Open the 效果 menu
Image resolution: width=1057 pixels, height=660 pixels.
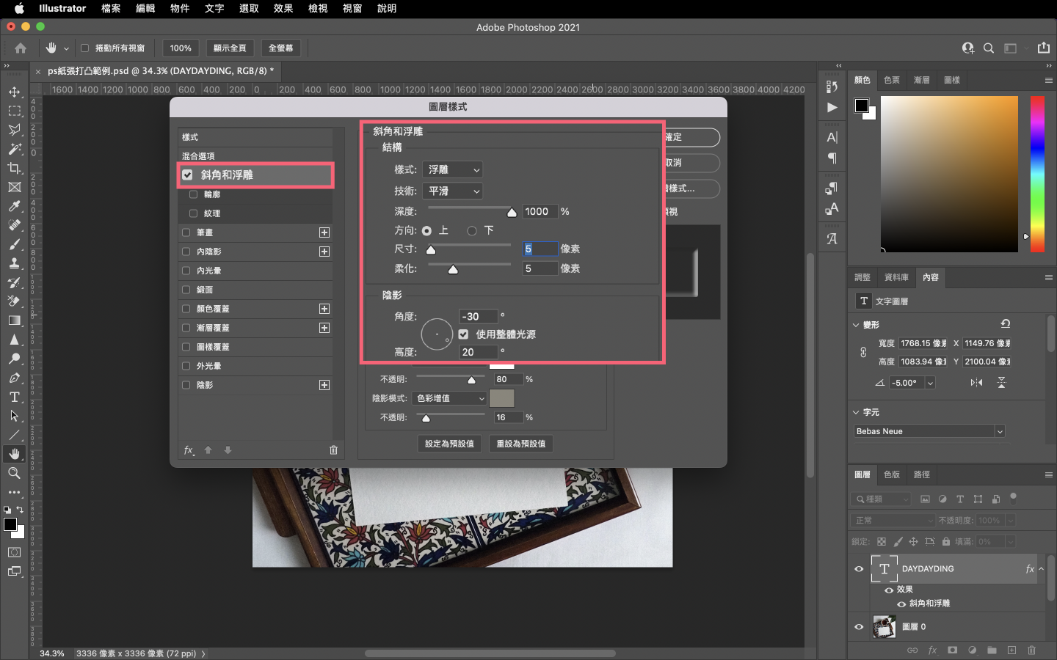(283, 9)
